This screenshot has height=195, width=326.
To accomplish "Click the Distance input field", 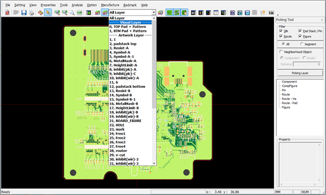I will point(307,64).
